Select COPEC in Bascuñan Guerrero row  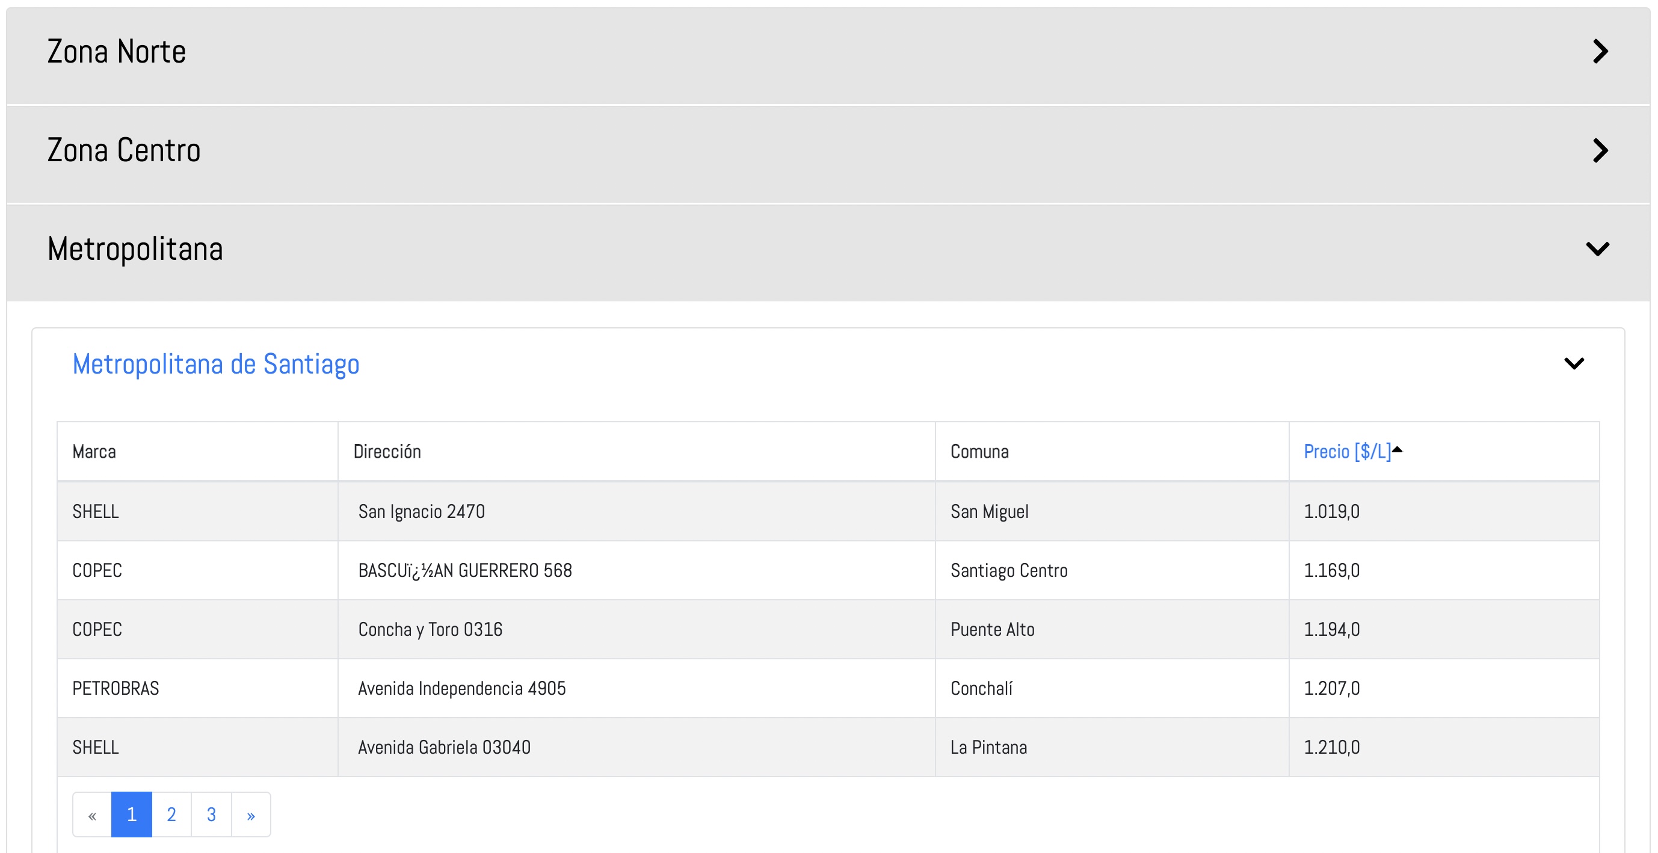97,571
